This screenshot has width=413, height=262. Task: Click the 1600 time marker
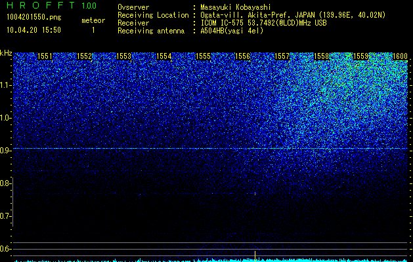[x=400, y=56]
